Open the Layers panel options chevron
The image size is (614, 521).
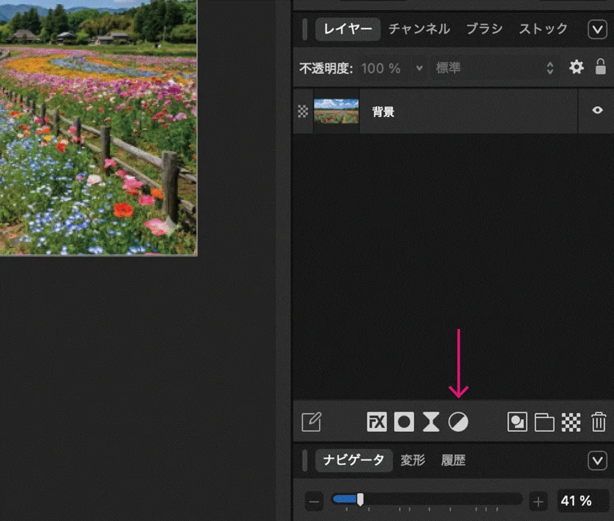pyautogui.click(x=597, y=29)
